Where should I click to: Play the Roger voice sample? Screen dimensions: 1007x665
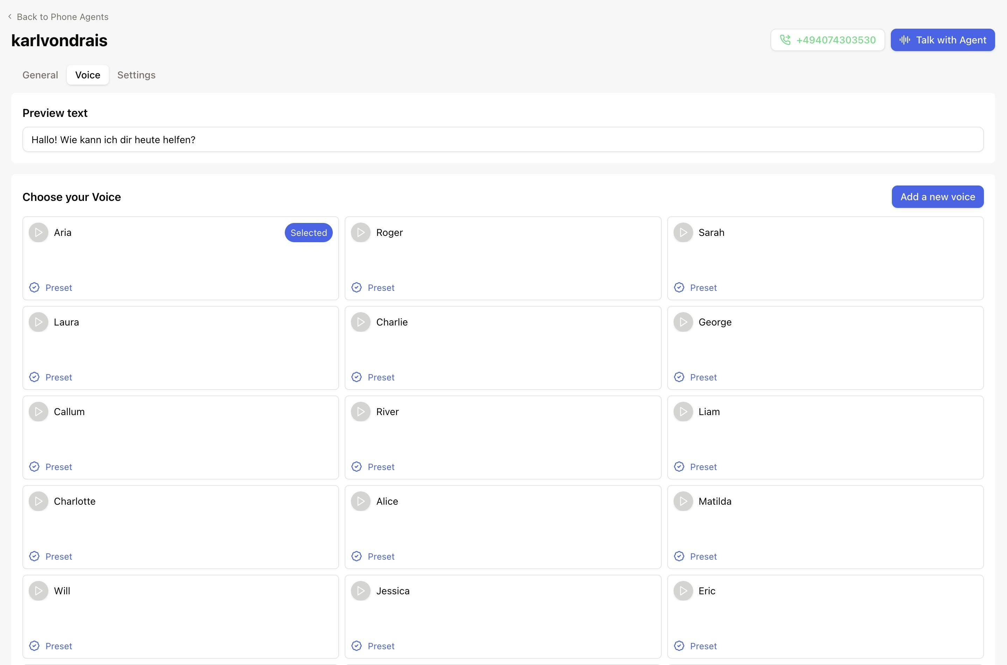pyautogui.click(x=361, y=232)
